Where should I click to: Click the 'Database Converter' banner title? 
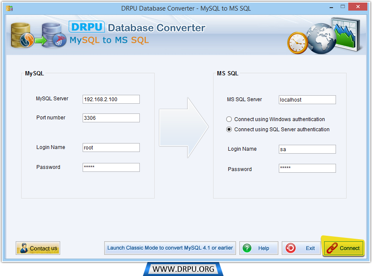point(157,28)
